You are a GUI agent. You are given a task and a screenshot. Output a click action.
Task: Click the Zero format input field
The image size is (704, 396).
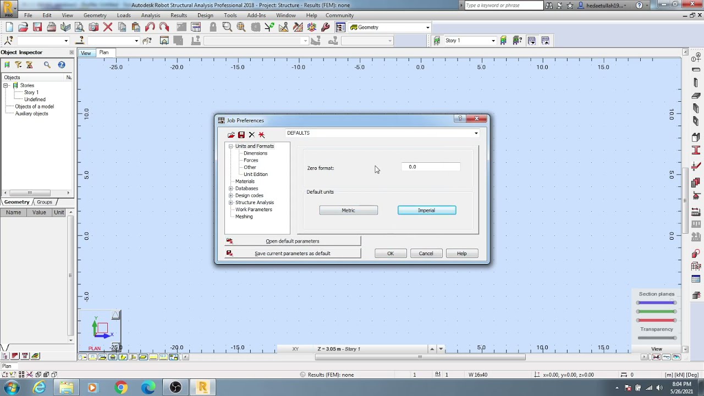tap(431, 167)
